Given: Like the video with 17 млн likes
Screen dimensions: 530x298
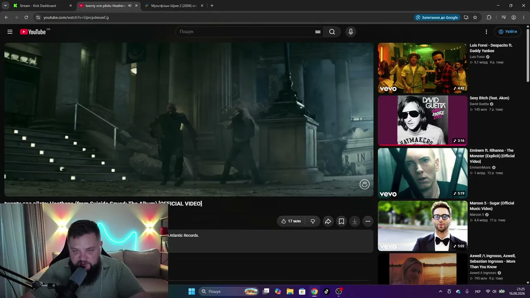Looking at the screenshot, I should [x=291, y=221].
